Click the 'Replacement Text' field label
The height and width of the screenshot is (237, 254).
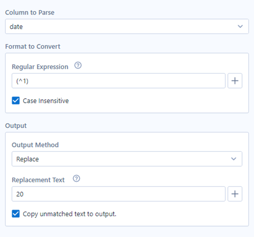tap(38, 180)
